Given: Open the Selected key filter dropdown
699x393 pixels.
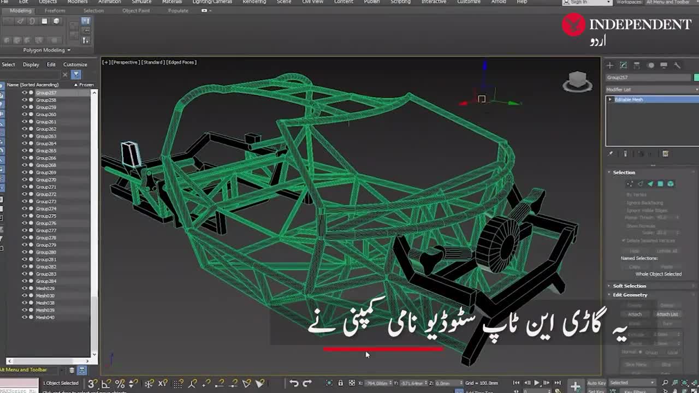Looking at the screenshot, I should click(x=632, y=383).
